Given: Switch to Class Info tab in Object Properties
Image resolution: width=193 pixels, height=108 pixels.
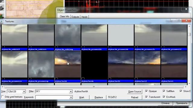Looking at the screenshot, I should click(x=64, y=16).
